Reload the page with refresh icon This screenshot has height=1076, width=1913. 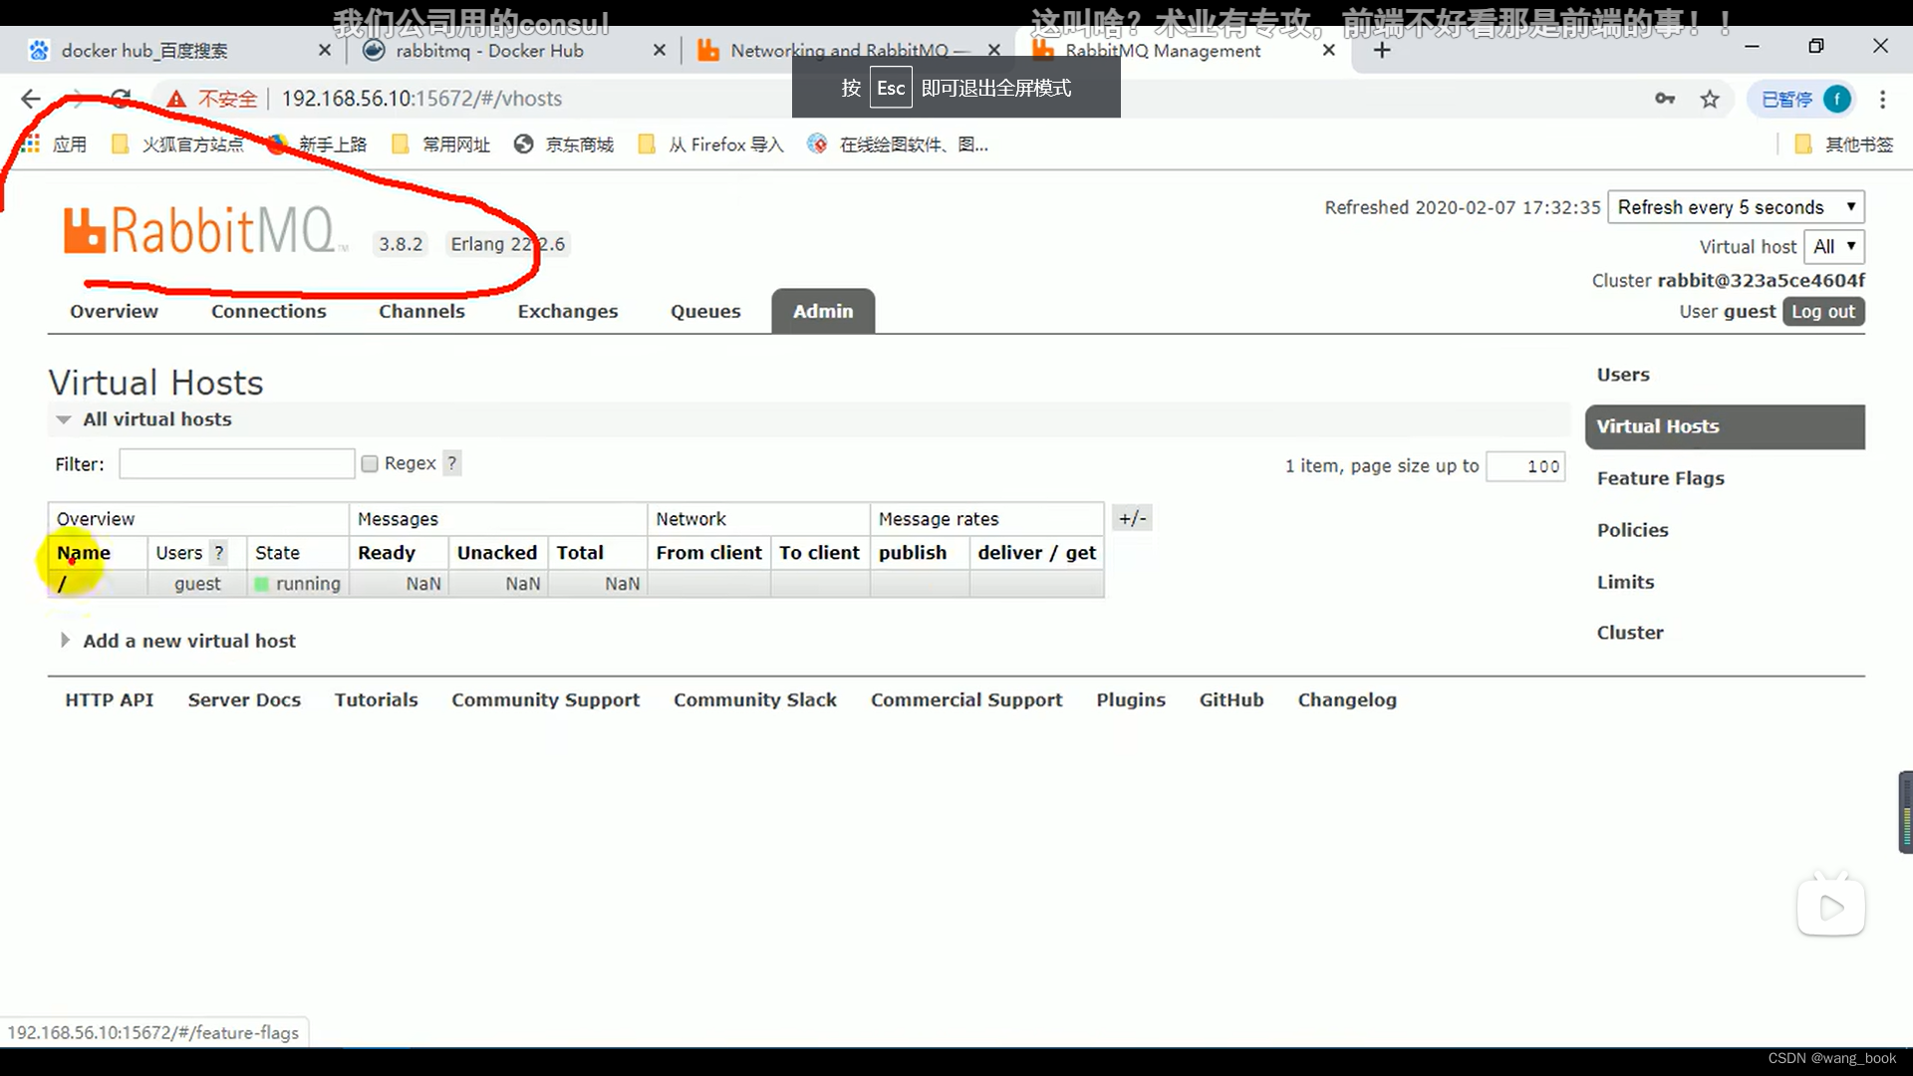tap(121, 99)
